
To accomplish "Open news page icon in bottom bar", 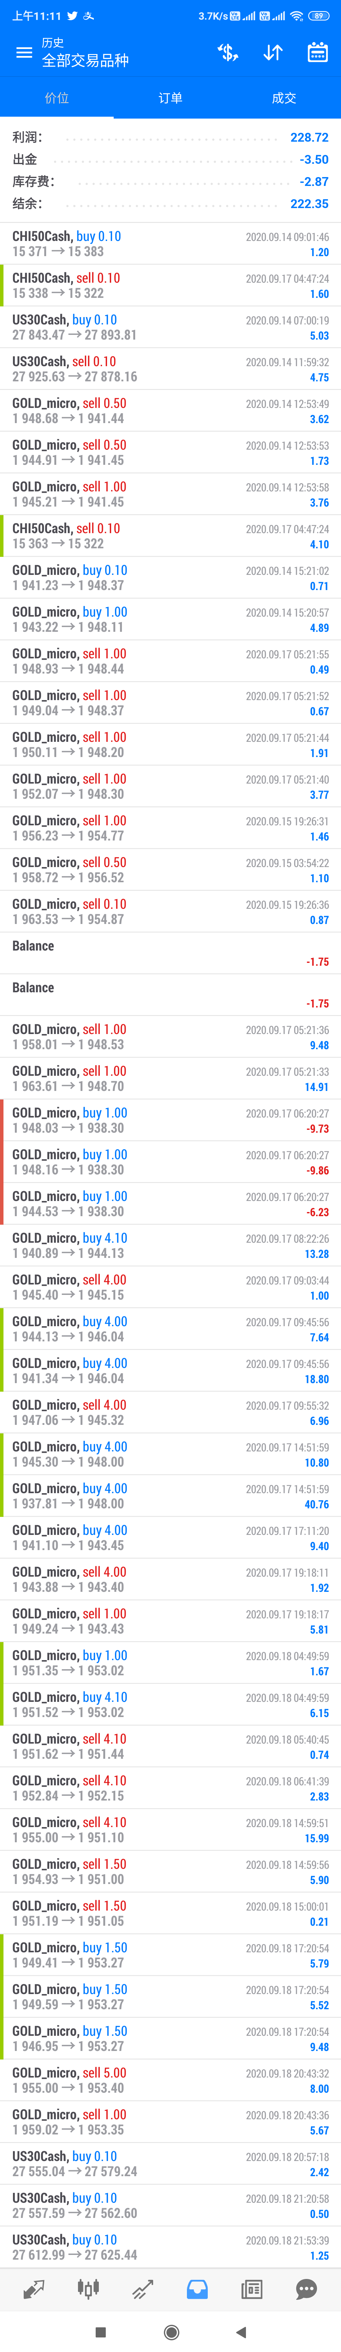I will click(x=252, y=2282).
